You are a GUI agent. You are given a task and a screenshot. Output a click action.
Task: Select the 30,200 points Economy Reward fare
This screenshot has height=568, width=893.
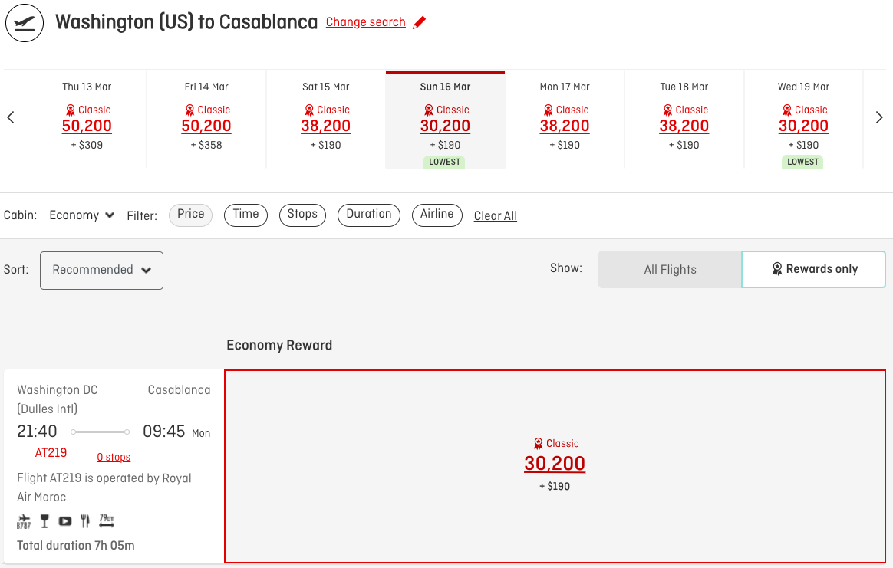coord(555,466)
